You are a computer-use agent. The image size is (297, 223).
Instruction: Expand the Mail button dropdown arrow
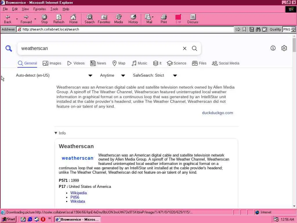click(153, 17)
